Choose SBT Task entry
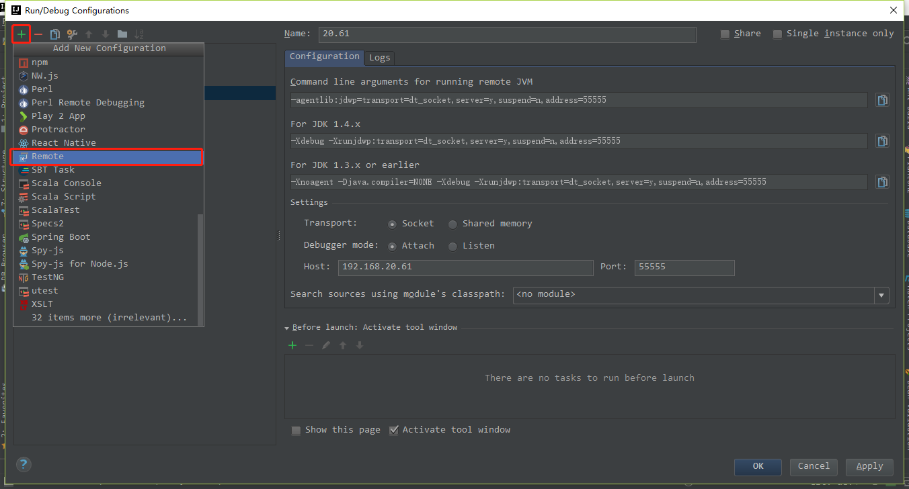Viewport: 909px width, 489px height. click(x=108, y=170)
